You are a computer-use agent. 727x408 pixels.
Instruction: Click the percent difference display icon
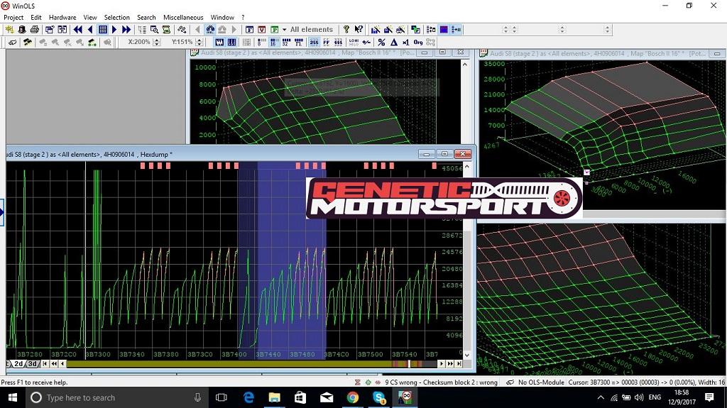pyautogui.click(x=381, y=42)
